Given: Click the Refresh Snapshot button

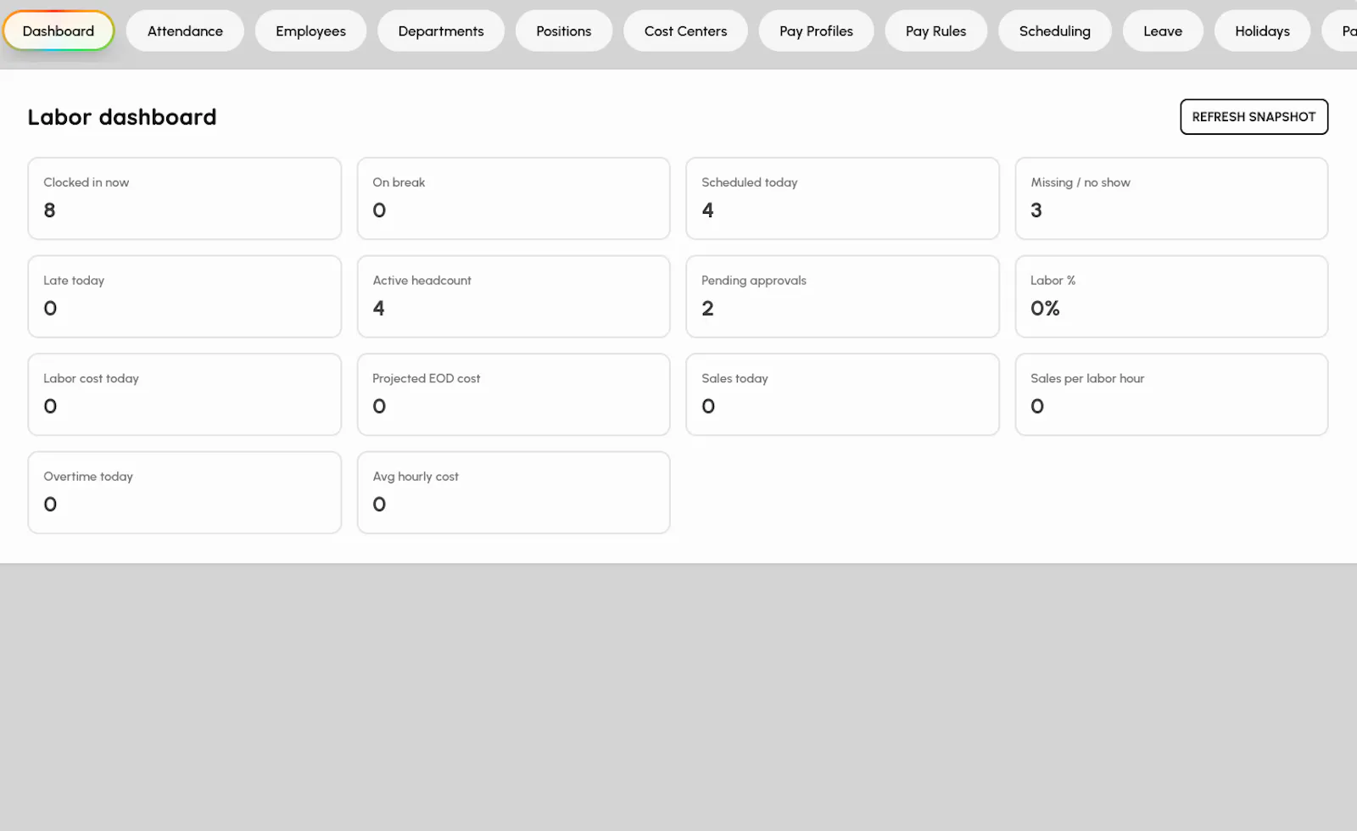Looking at the screenshot, I should [1254, 117].
